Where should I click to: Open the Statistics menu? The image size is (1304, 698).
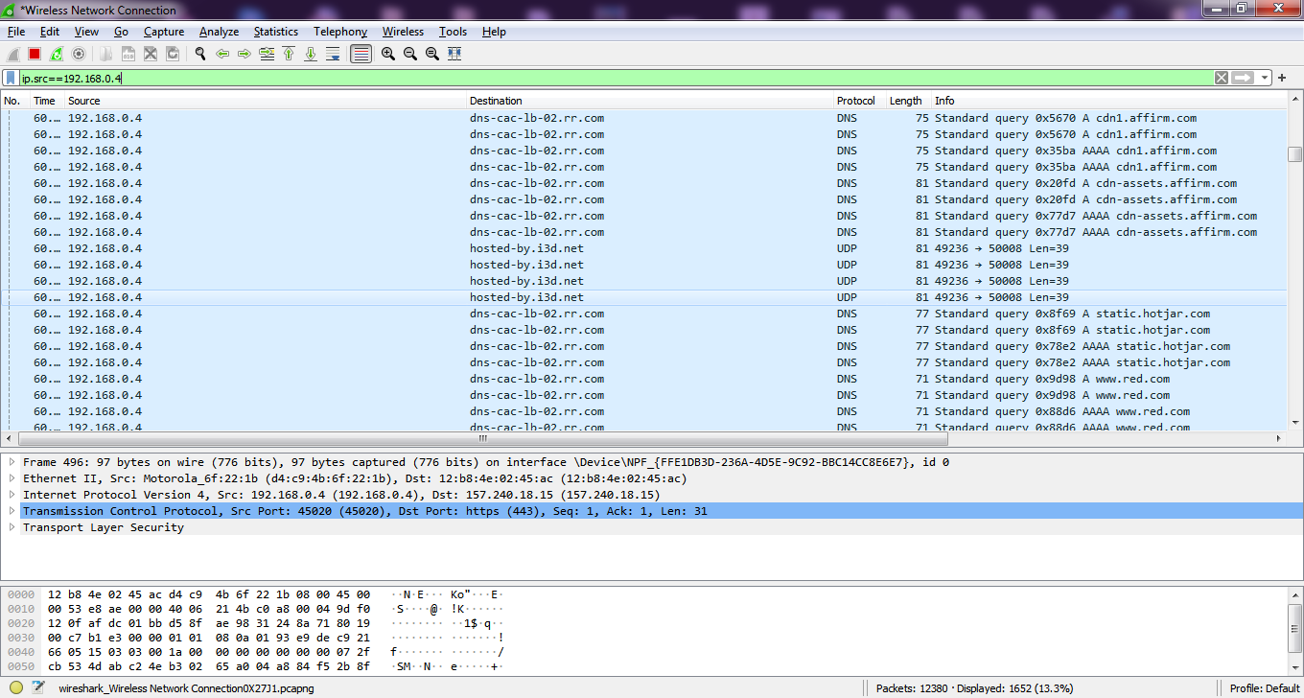[275, 32]
